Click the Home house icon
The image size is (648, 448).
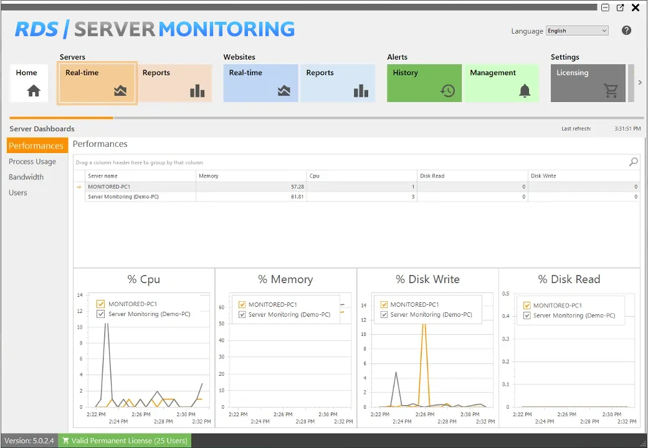click(34, 91)
